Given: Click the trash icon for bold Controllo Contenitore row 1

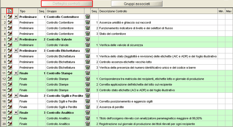Looking at the screenshot, I should 88,17.
